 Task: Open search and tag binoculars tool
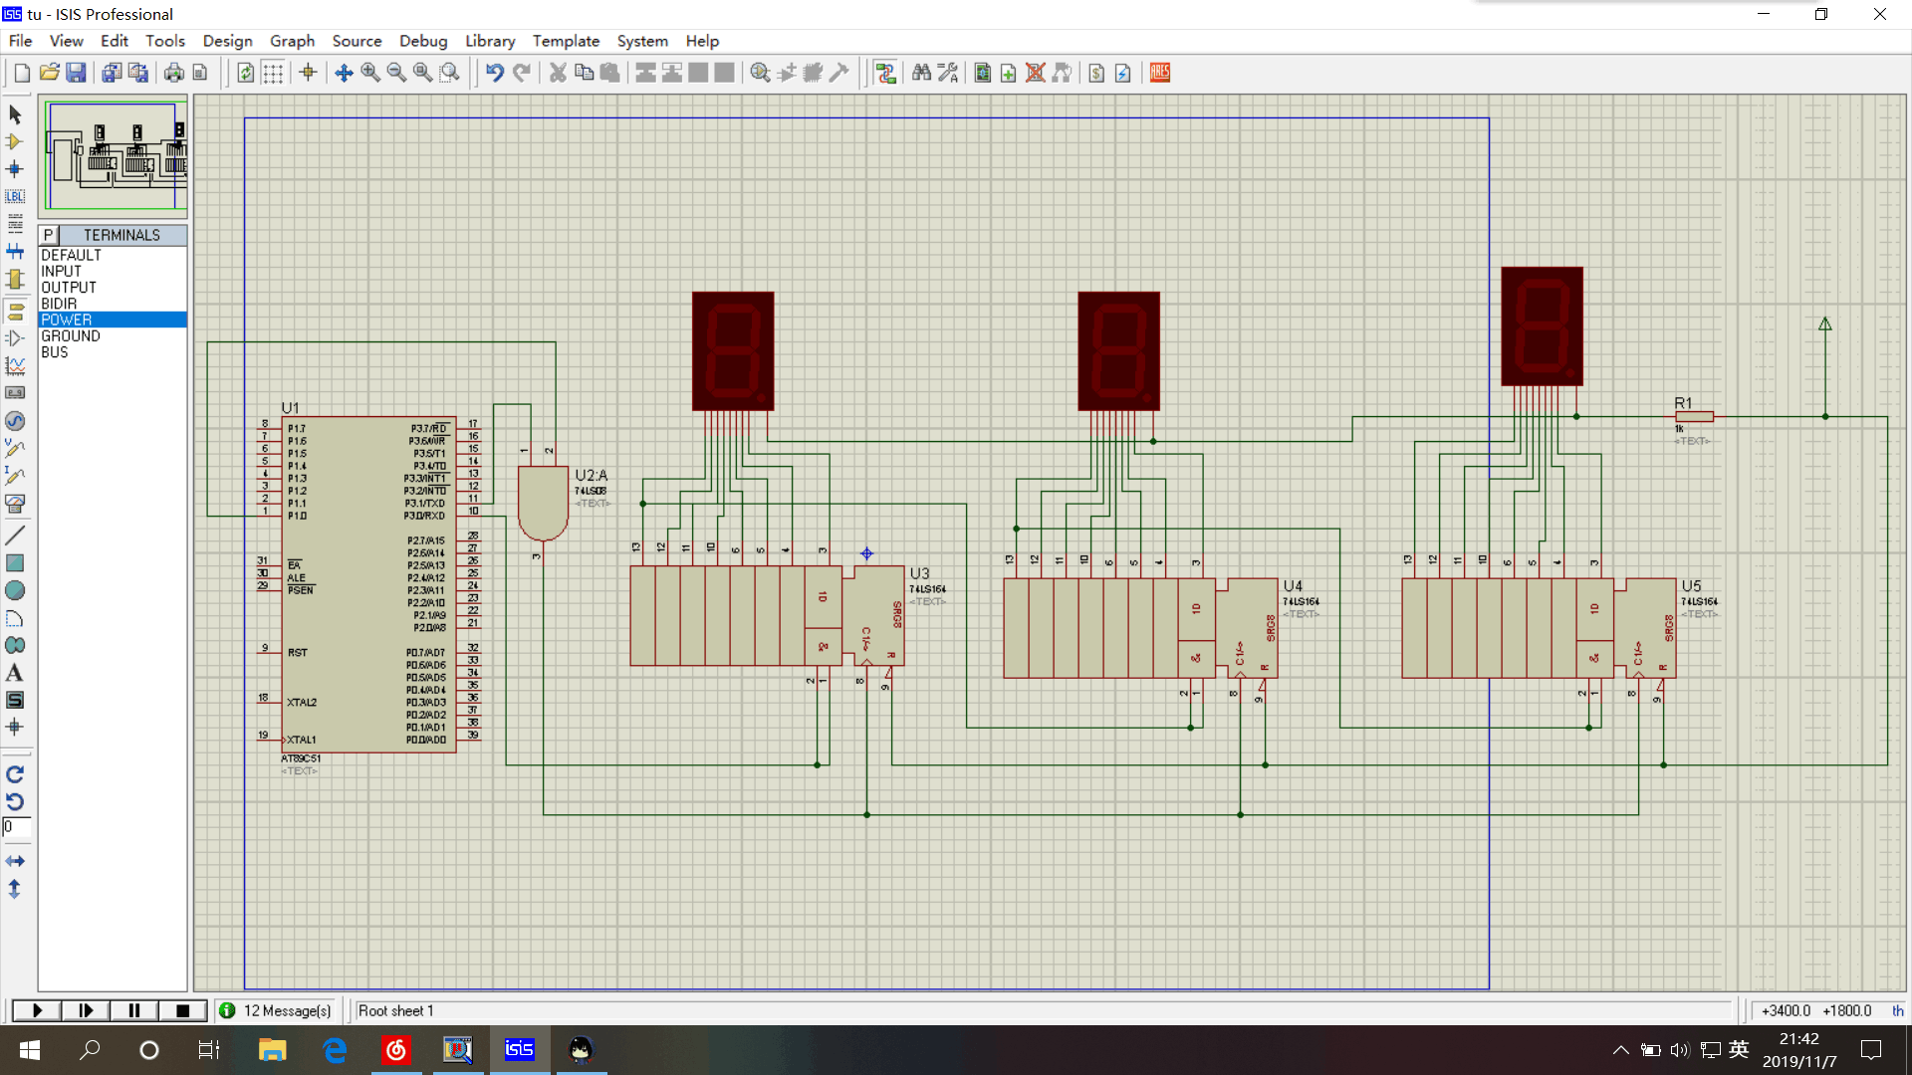pos(921,73)
